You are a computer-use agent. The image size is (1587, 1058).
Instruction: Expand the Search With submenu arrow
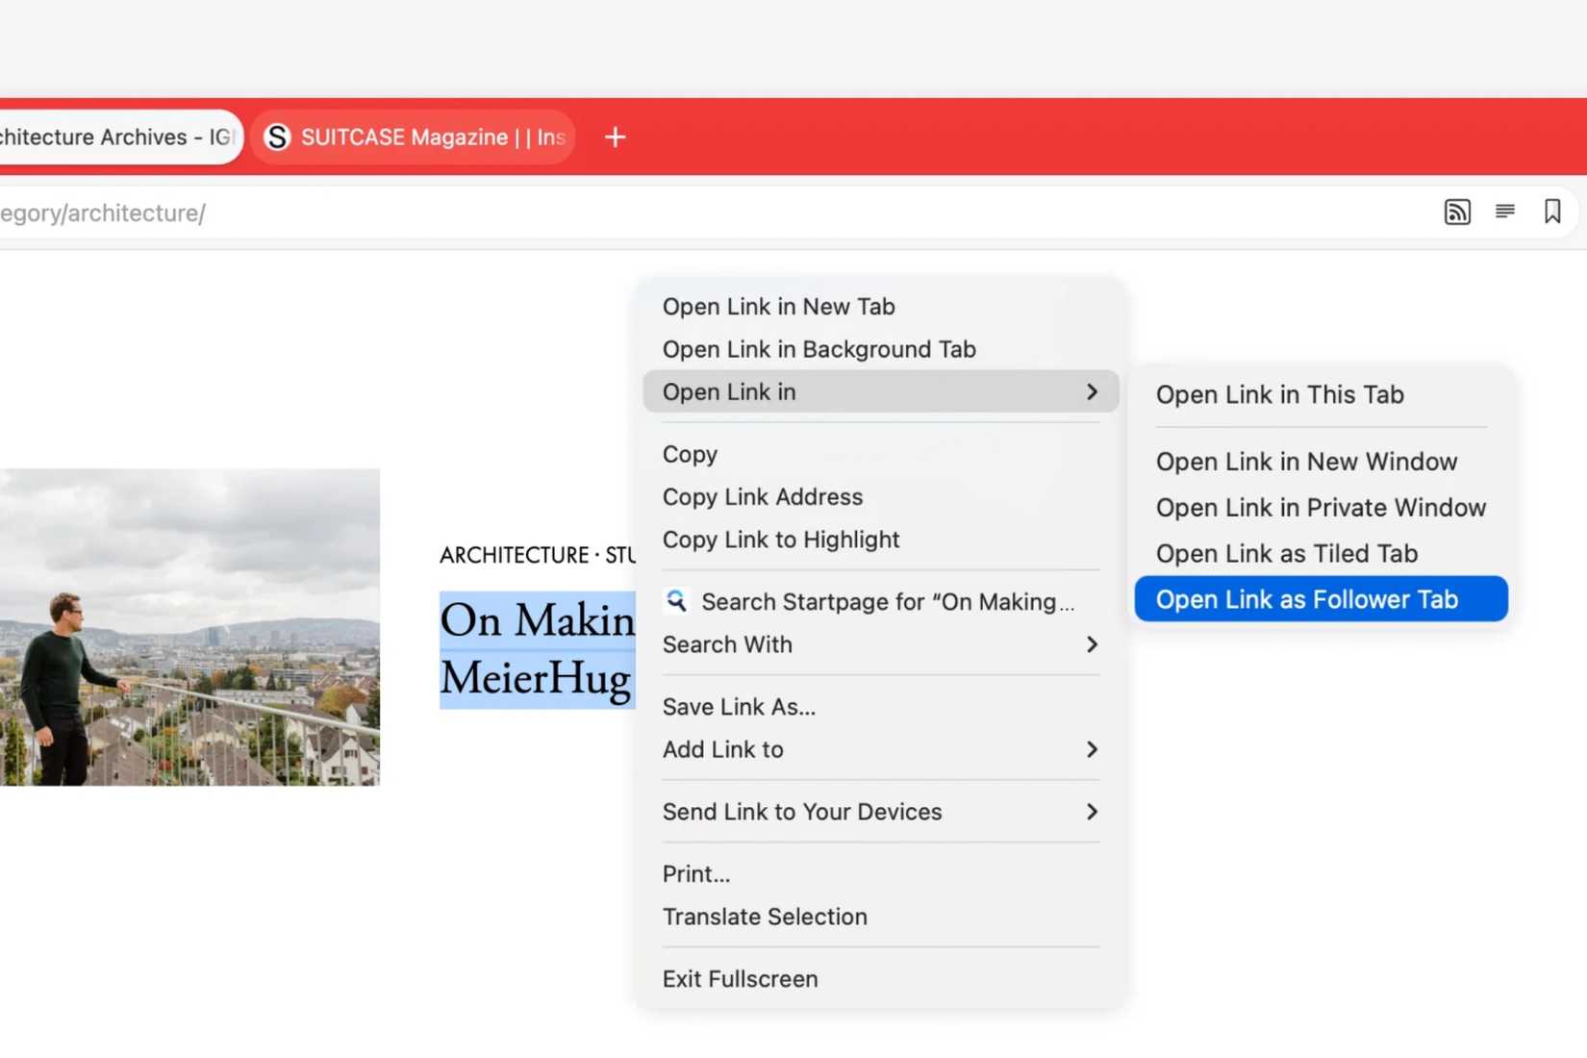pos(1091,644)
